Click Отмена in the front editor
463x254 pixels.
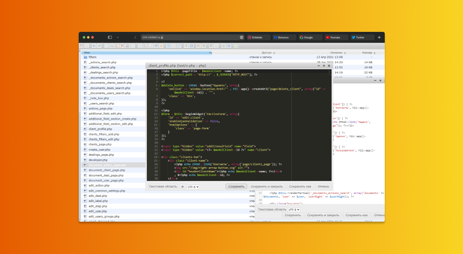pyautogui.click(x=323, y=187)
